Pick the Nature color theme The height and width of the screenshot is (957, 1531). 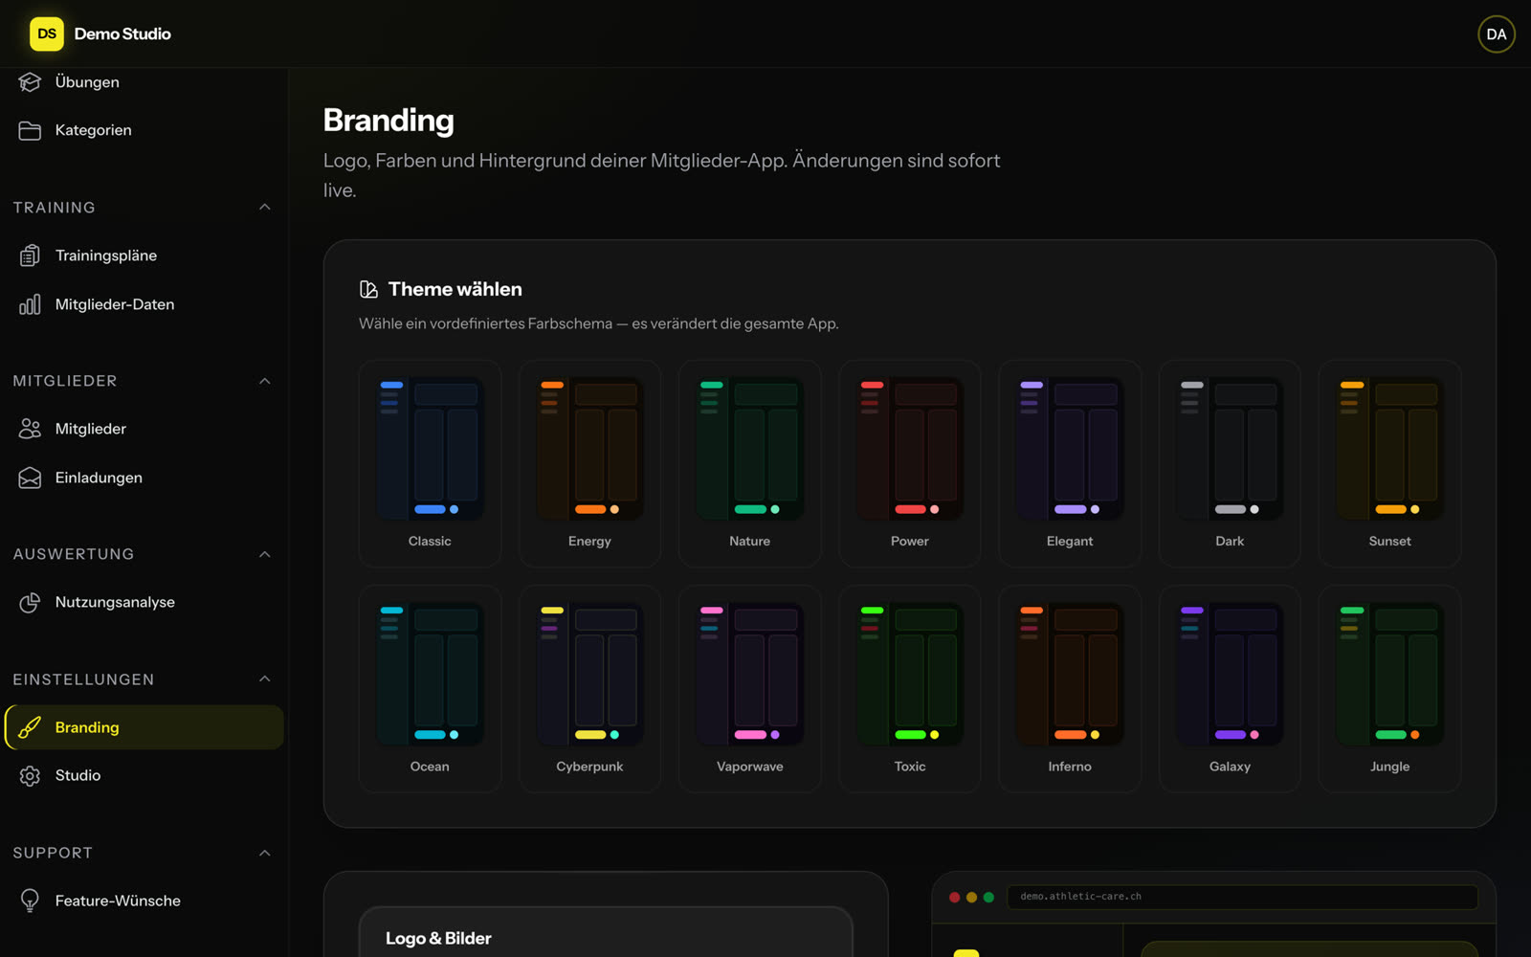[x=750, y=463]
